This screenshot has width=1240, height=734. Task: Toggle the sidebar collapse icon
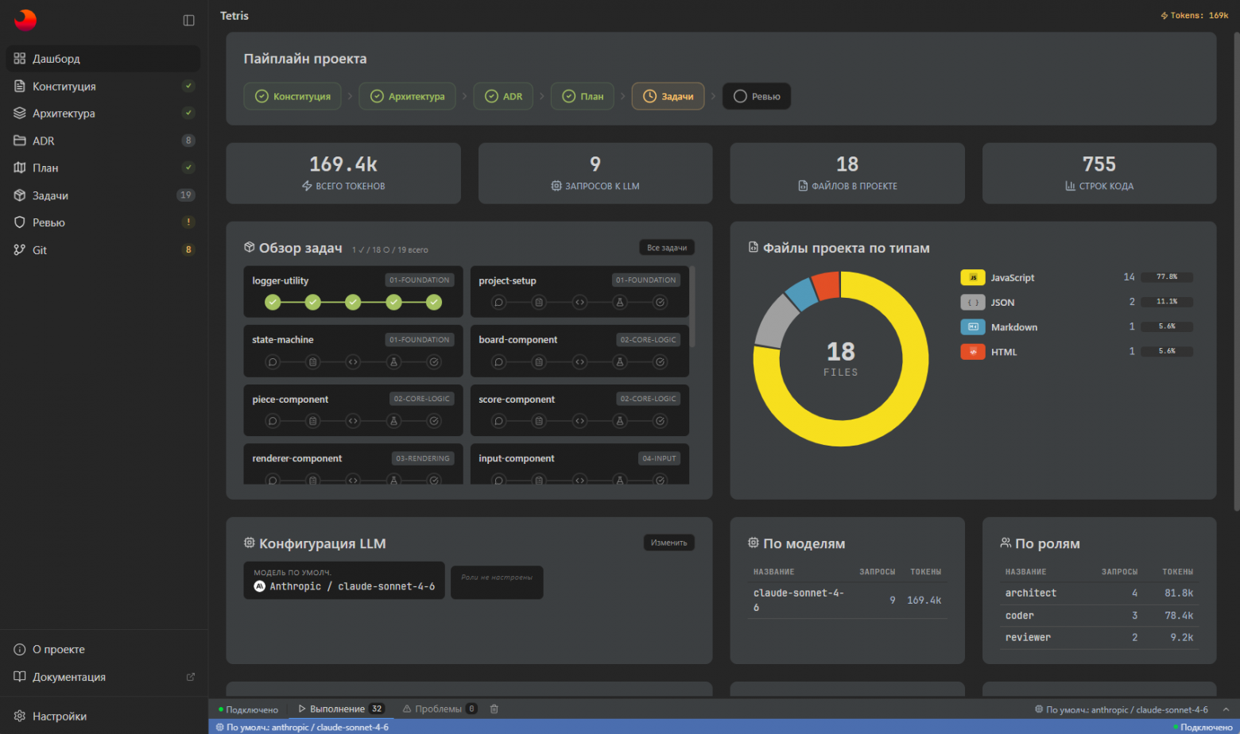[188, 21]
